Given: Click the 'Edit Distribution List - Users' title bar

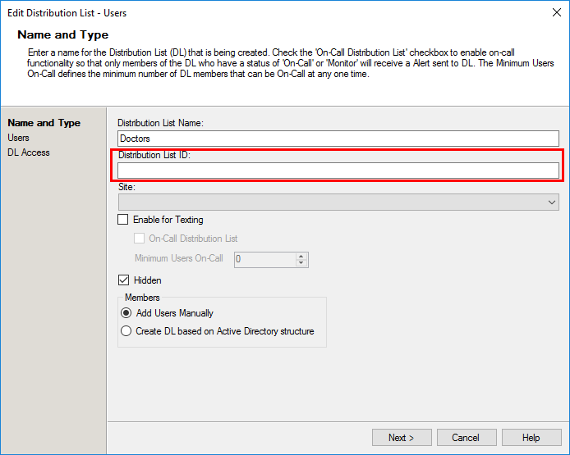Looking at the screenshot, I should (x=67, y=13).
